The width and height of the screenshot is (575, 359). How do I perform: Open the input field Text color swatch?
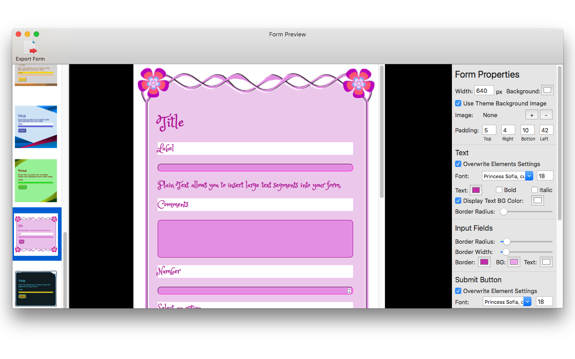(546, 262)
